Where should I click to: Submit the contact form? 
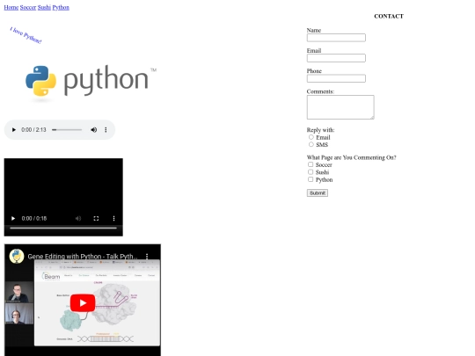pyautogui.click(x=318, y=193)
